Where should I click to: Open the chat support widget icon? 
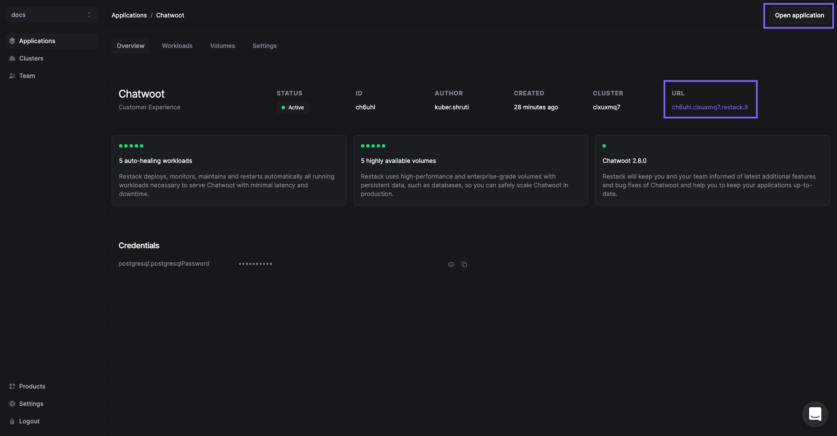coord(815,414)
